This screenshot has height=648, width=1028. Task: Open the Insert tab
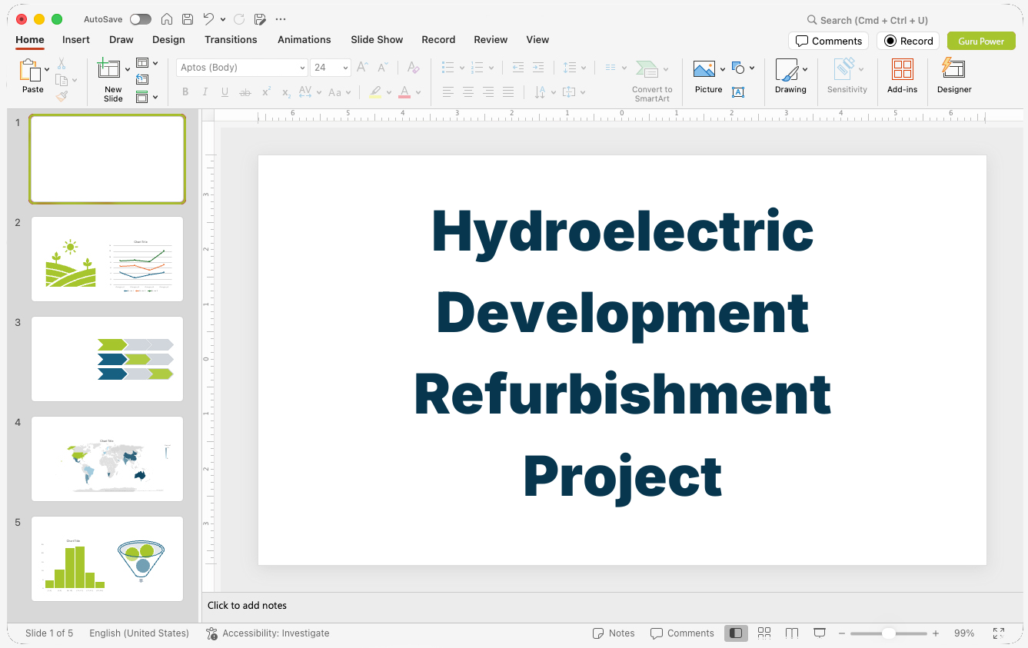[x=76, y=39]
